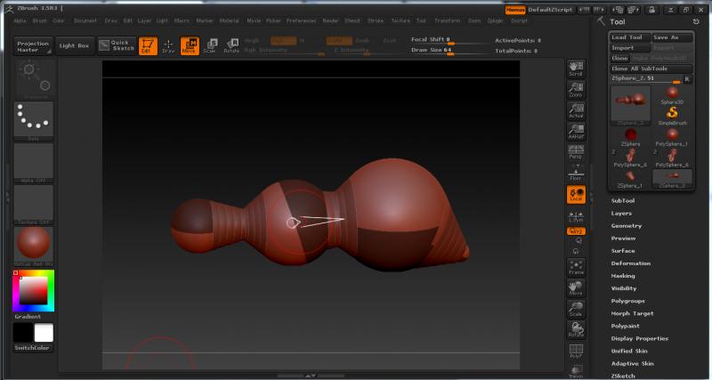Viewport: 712px width, 380px height.
Task: Pick the SimpleBrush tool thumbnail
Action: [673, 112]
